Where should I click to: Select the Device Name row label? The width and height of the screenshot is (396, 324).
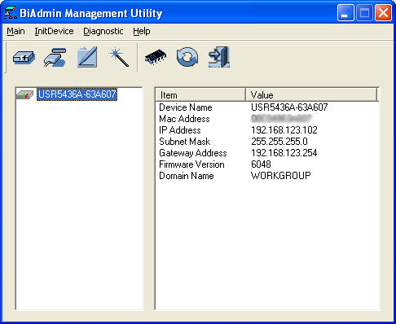[186, 107]
